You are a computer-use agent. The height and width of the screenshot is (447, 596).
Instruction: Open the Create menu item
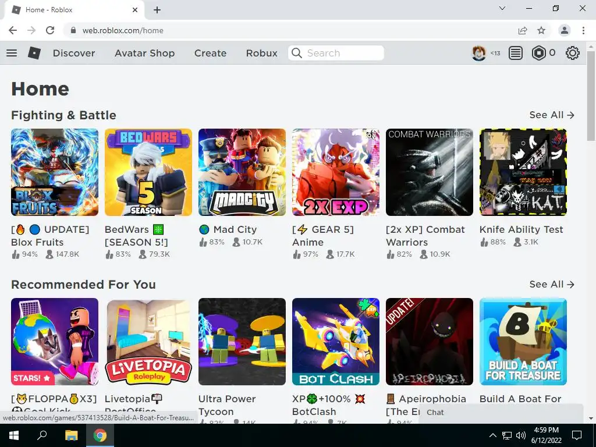[x=210, y=53]
